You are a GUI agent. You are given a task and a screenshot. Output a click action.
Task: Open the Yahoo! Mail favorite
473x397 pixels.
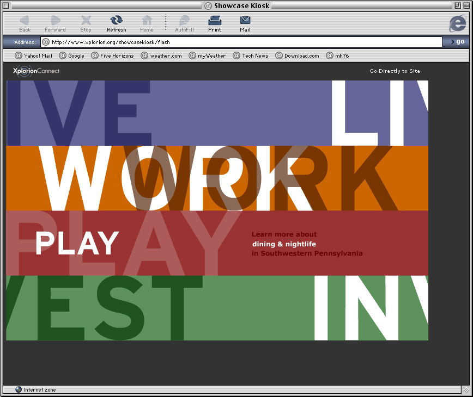34,55
